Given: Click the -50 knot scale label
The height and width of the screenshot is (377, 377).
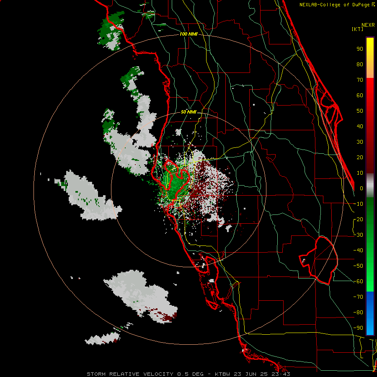Looking at the screenshot, I should 358,266.
